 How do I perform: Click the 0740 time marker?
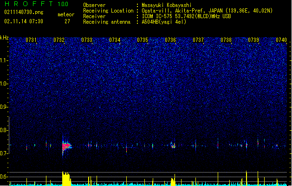tap(281, 40)
